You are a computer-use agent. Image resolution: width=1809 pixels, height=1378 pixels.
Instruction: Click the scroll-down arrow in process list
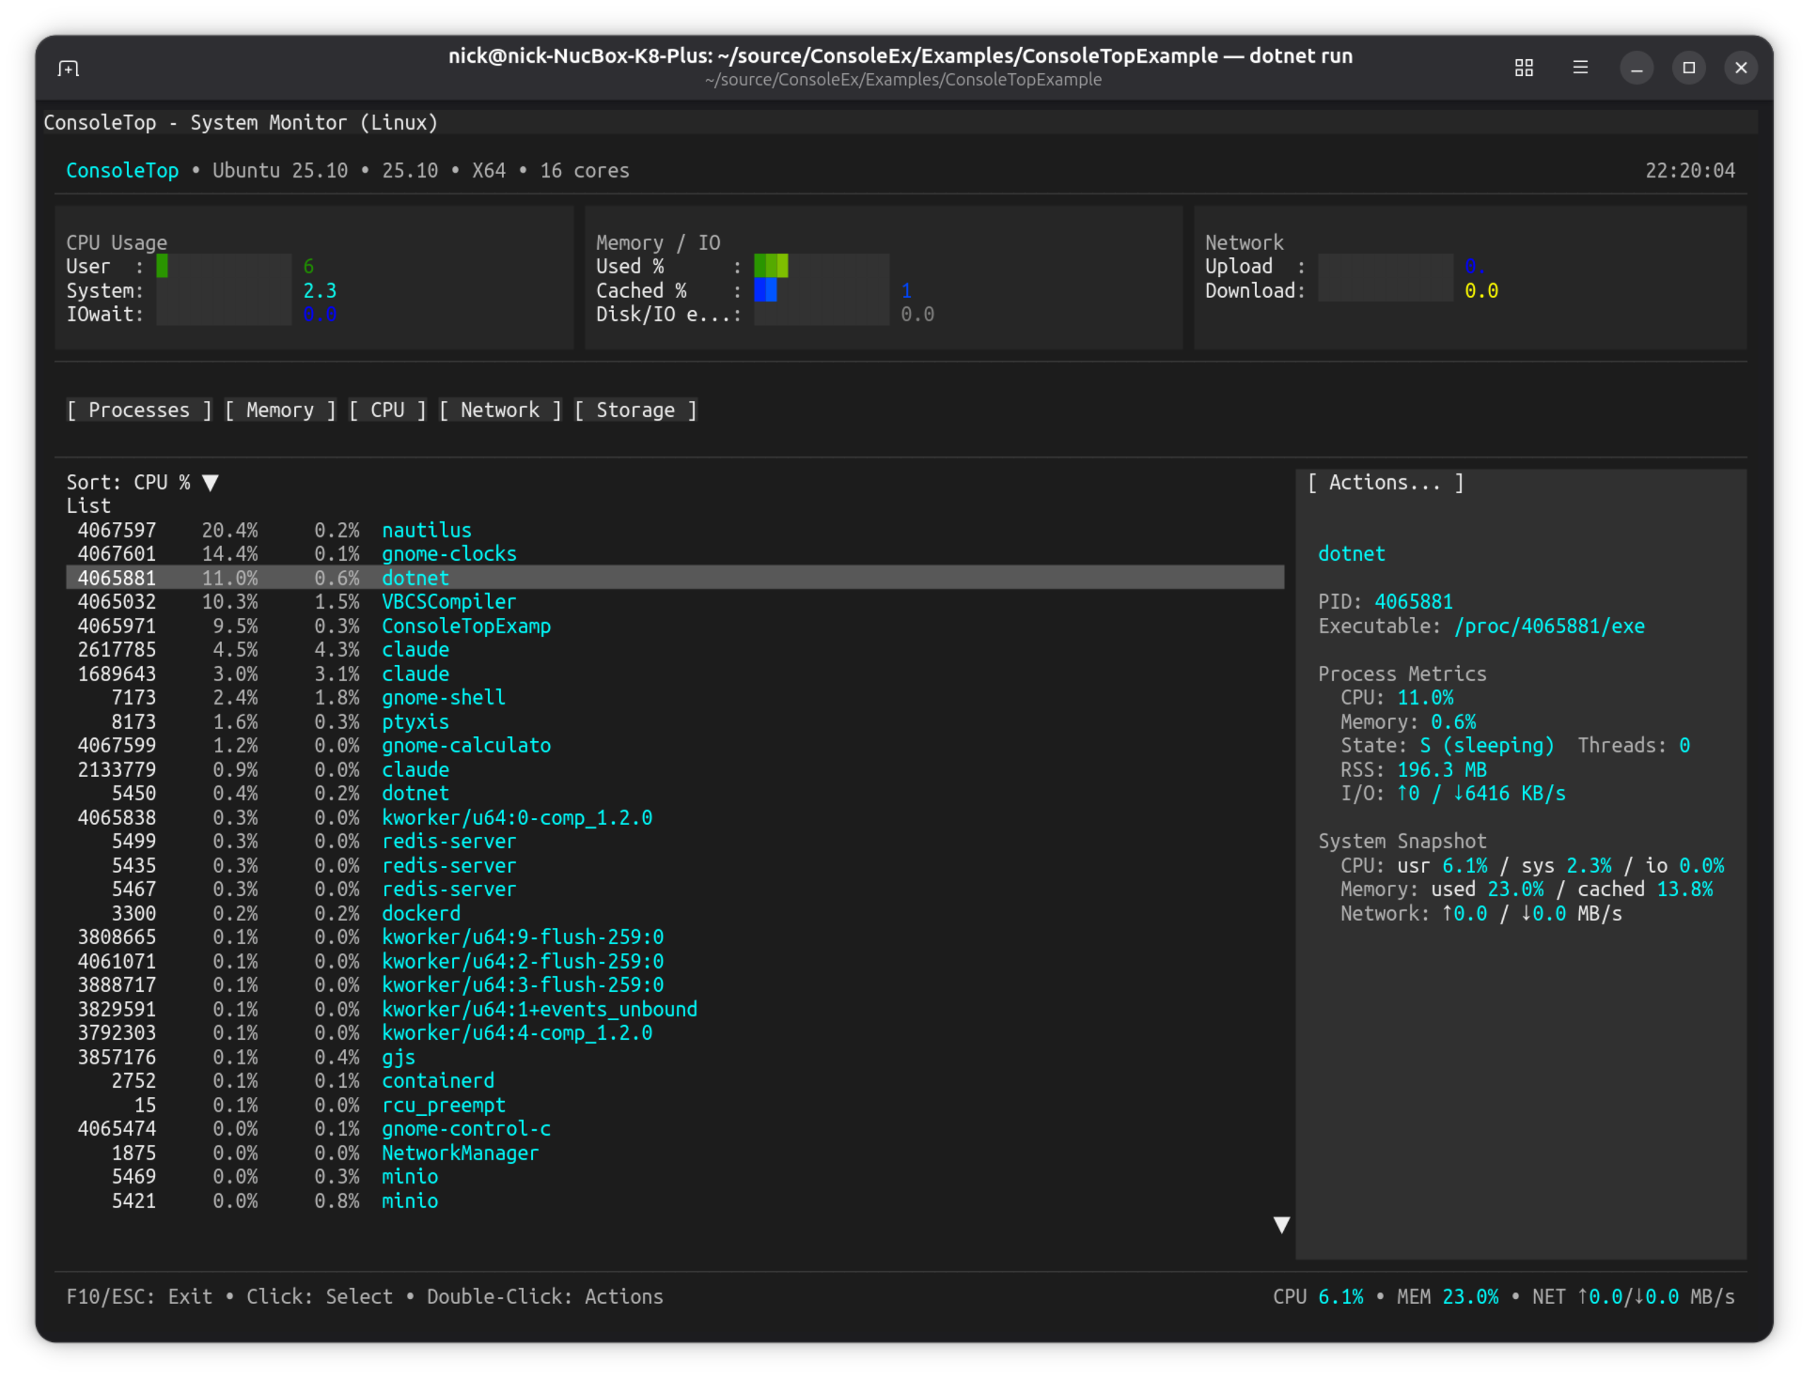pos(1281,1224)
